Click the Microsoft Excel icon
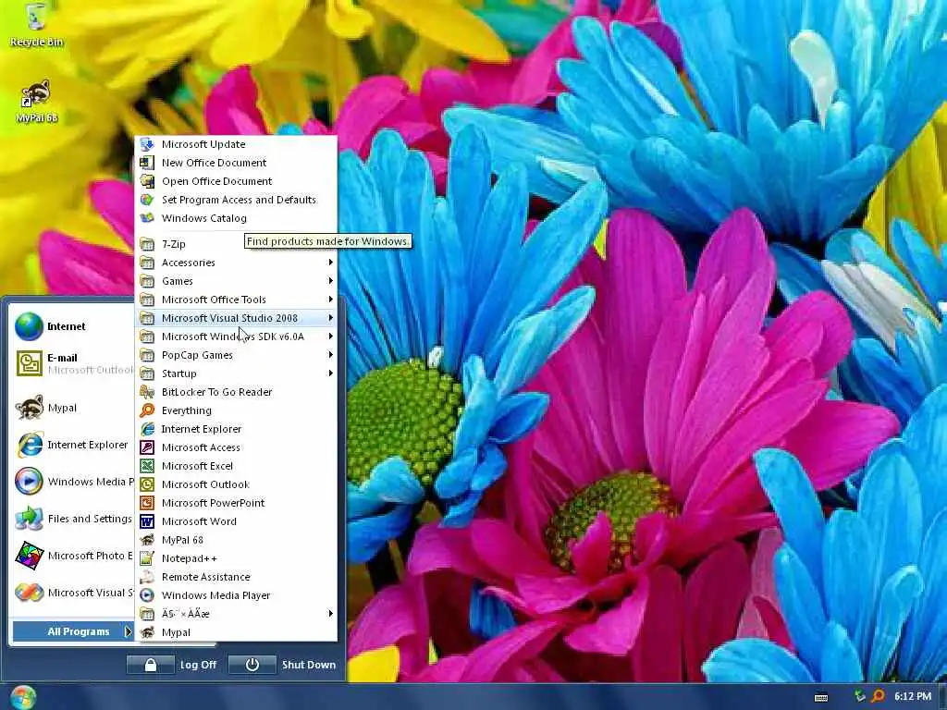This screenshot has width=947, height=710. coord(147,466)
